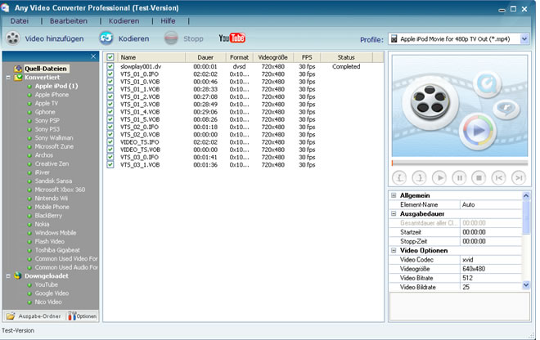Viewport: 540px width, 340px height.
Task: Uncheck VTS_03_1.VOB checkbox
Action: pos(110,165)
